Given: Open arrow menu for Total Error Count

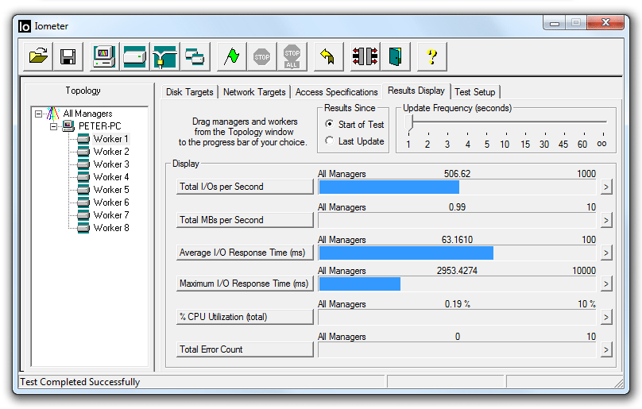Looking at the screenshot, I should 606,349.
